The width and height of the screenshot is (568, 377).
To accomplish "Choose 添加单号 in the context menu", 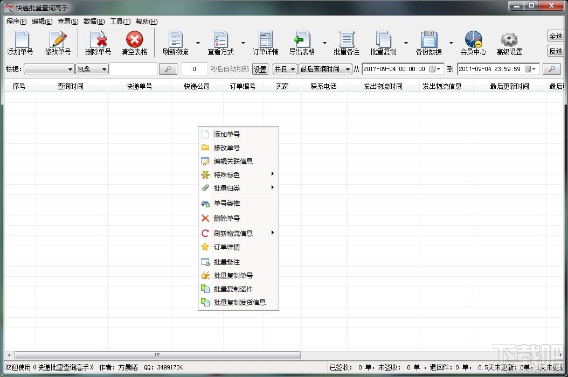I will pos(238,134).
